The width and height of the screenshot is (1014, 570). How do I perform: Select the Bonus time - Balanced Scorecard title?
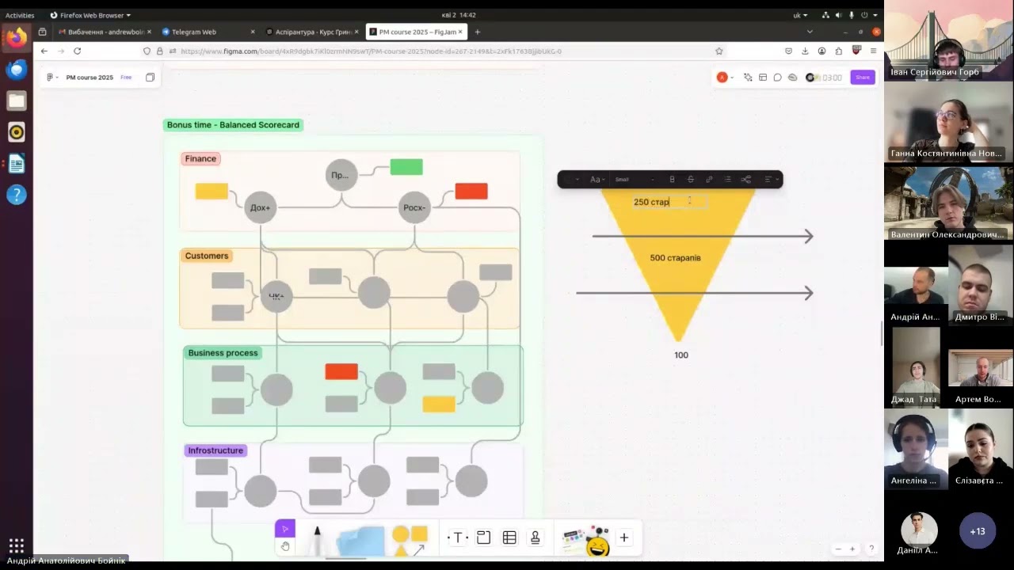(x=233, y=125)
